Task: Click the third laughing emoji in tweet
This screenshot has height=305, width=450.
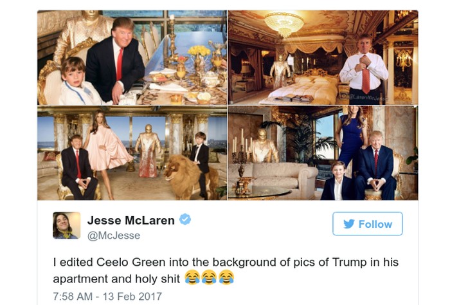Action: [226, 277]
